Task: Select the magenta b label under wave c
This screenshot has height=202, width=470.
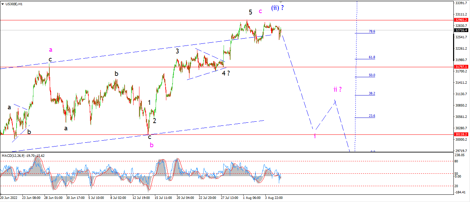Action: tap(151, 145)
